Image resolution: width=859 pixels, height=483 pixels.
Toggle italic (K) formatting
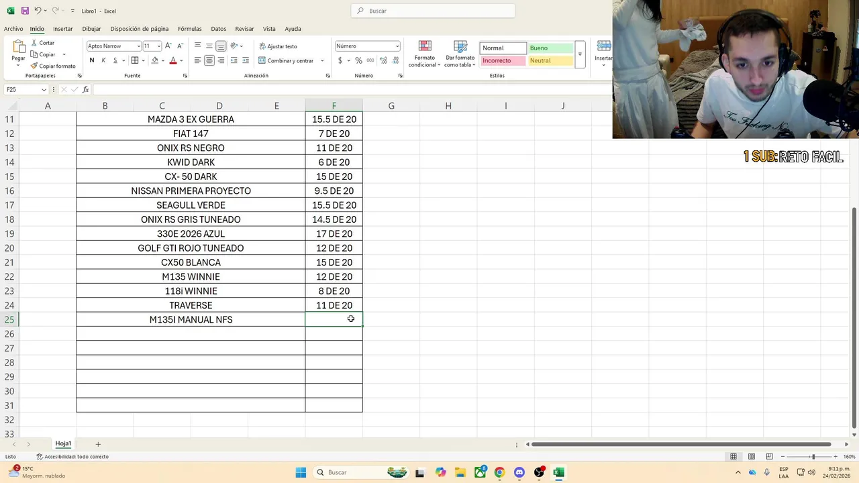(x=103, y=60)
